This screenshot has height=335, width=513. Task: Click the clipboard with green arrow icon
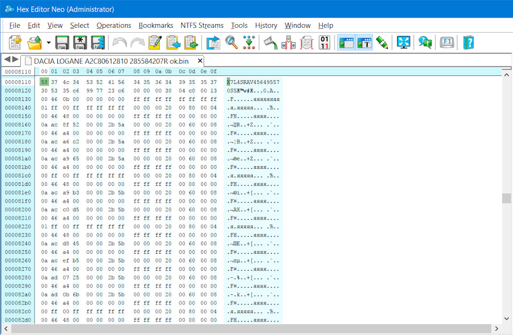tap(191, 43)
